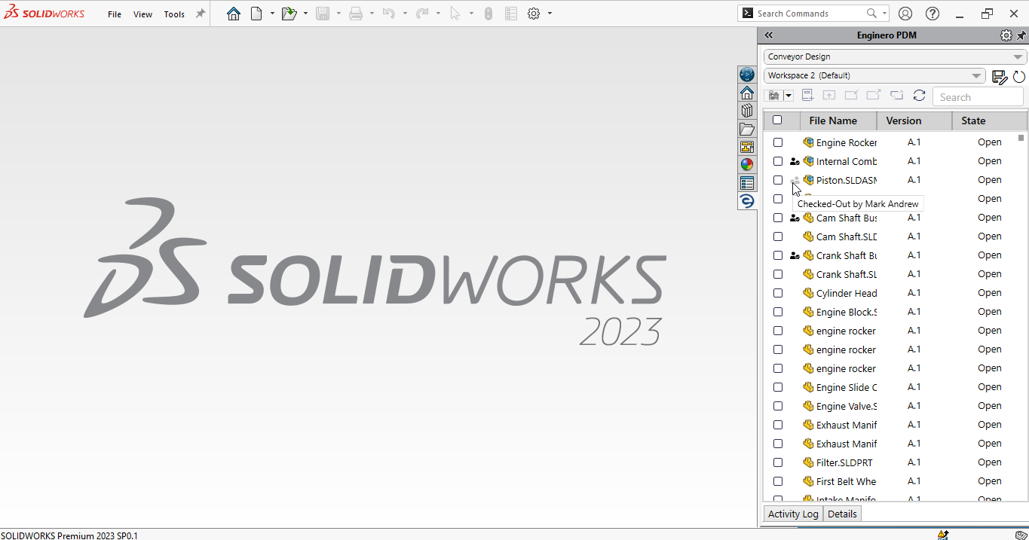Switch to the Details tab
This screenshot has width=1029, height=540.
point(842,514)
